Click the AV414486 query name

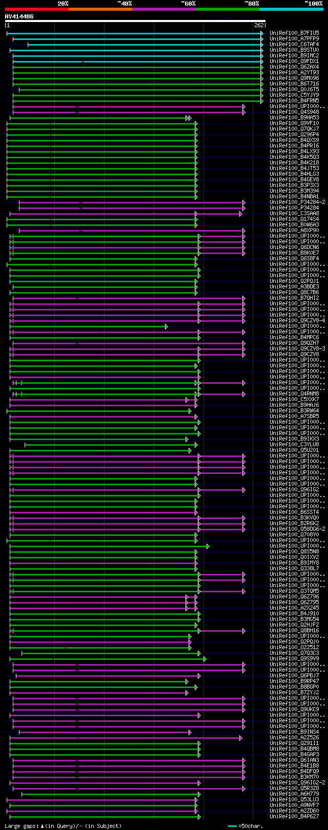[19, 16]
